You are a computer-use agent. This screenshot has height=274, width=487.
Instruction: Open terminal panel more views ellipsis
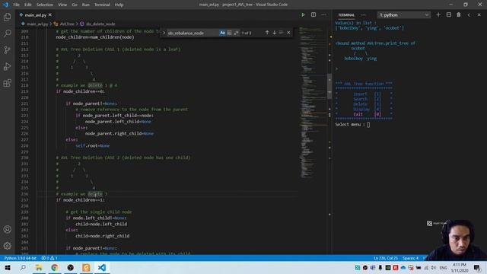pos(363,15)
